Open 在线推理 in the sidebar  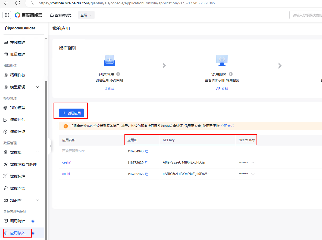pos(18,42)
